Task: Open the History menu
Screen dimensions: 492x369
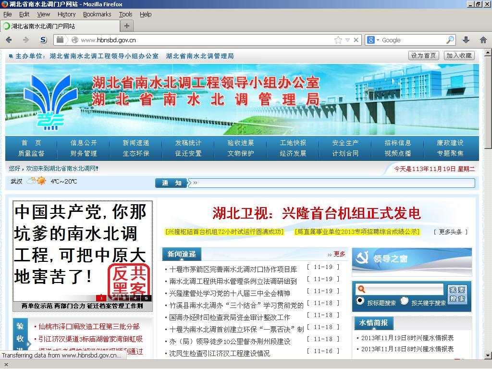Action: (x=66, y=14)
